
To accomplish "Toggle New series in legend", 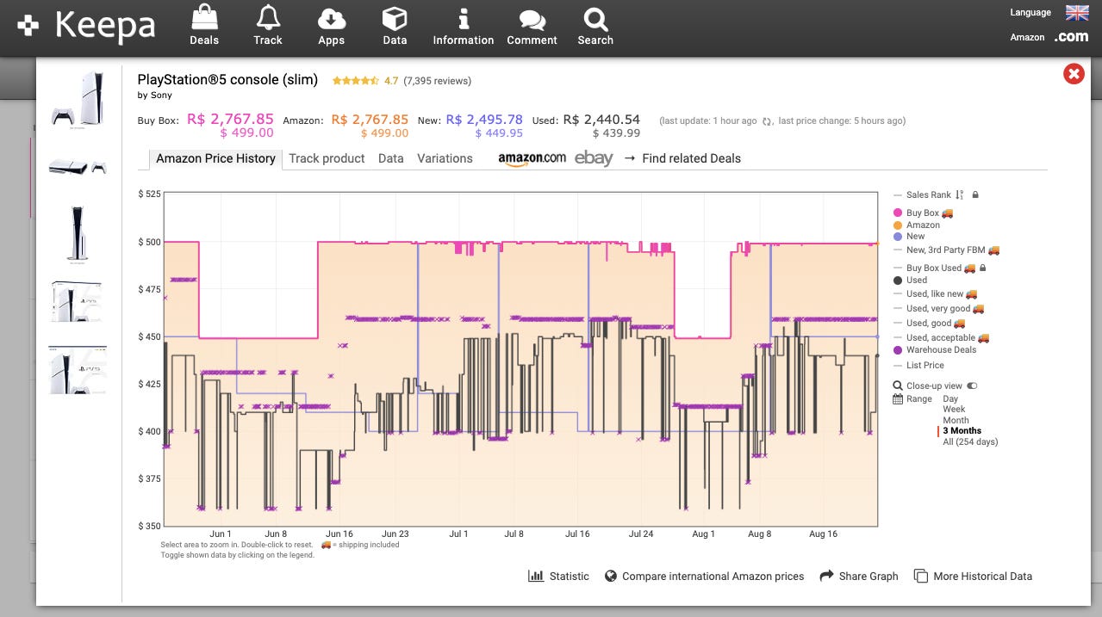I will coord(909,237).
